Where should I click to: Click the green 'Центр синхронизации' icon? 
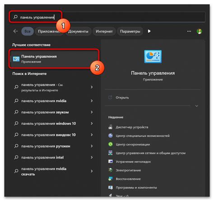(x=111, y=144)
